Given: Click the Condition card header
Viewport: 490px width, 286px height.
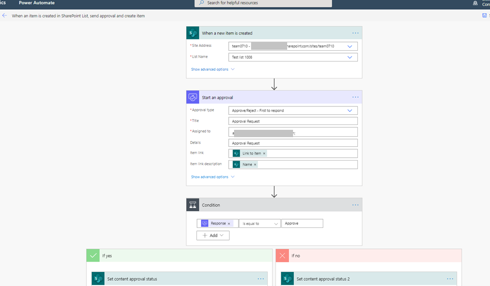Looking at the screenshot, I should (274, 205).
